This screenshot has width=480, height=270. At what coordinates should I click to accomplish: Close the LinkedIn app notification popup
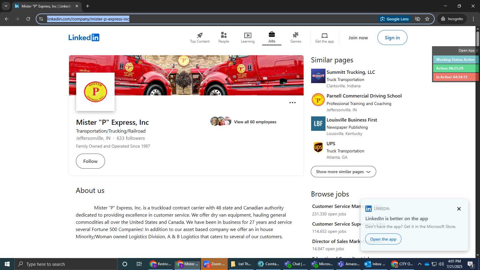coord(459,209)
